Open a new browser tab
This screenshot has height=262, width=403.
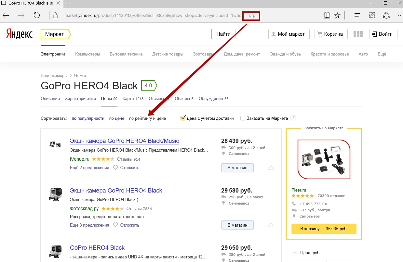pos(69,4)
